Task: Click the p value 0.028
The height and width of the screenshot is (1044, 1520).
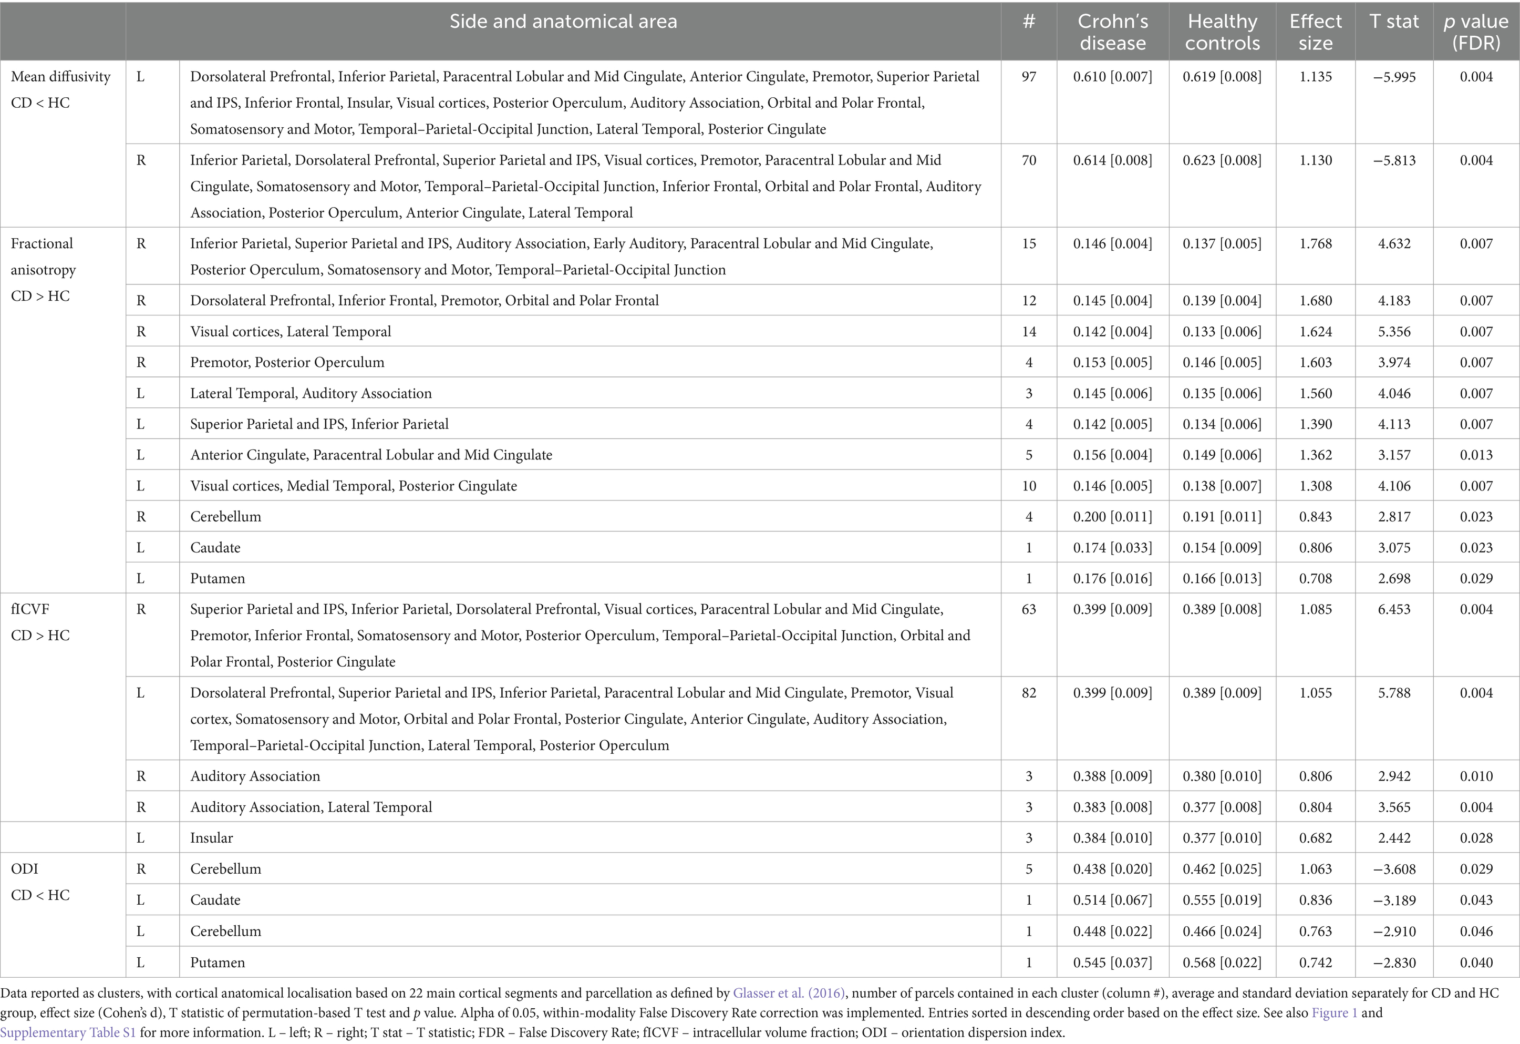Action: pyautogui.click(x=1476, y=838)
